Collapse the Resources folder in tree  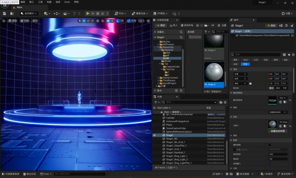[158, 47]
